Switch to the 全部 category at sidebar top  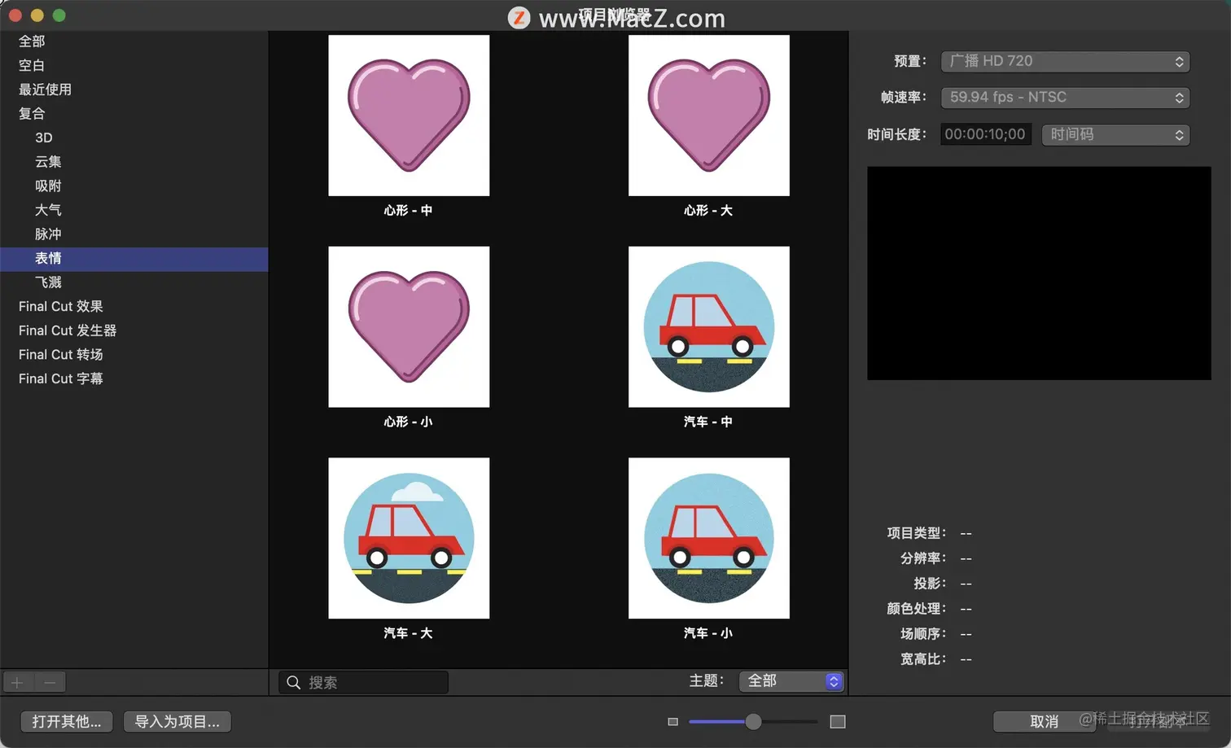31,41
